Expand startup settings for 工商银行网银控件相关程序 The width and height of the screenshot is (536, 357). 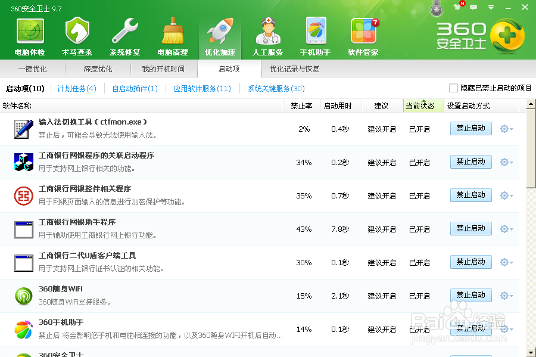[504, 195]
